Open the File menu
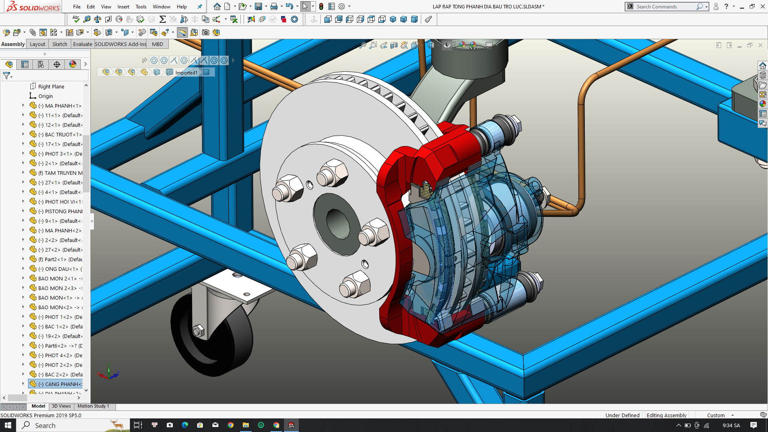This screenshot has width=768, height=432. click(x=77, y=6)
